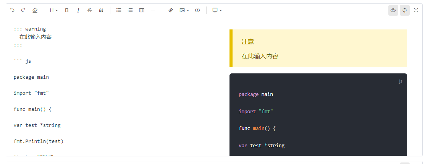Insert a code block
425x164 pixels.
coord(197,10)
